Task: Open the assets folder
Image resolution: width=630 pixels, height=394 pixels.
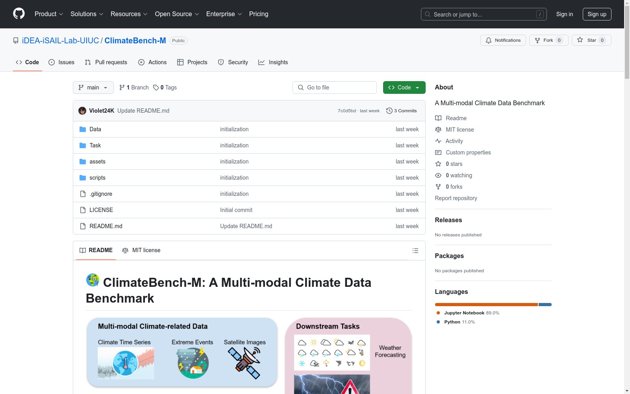Action: pos(97,162)
